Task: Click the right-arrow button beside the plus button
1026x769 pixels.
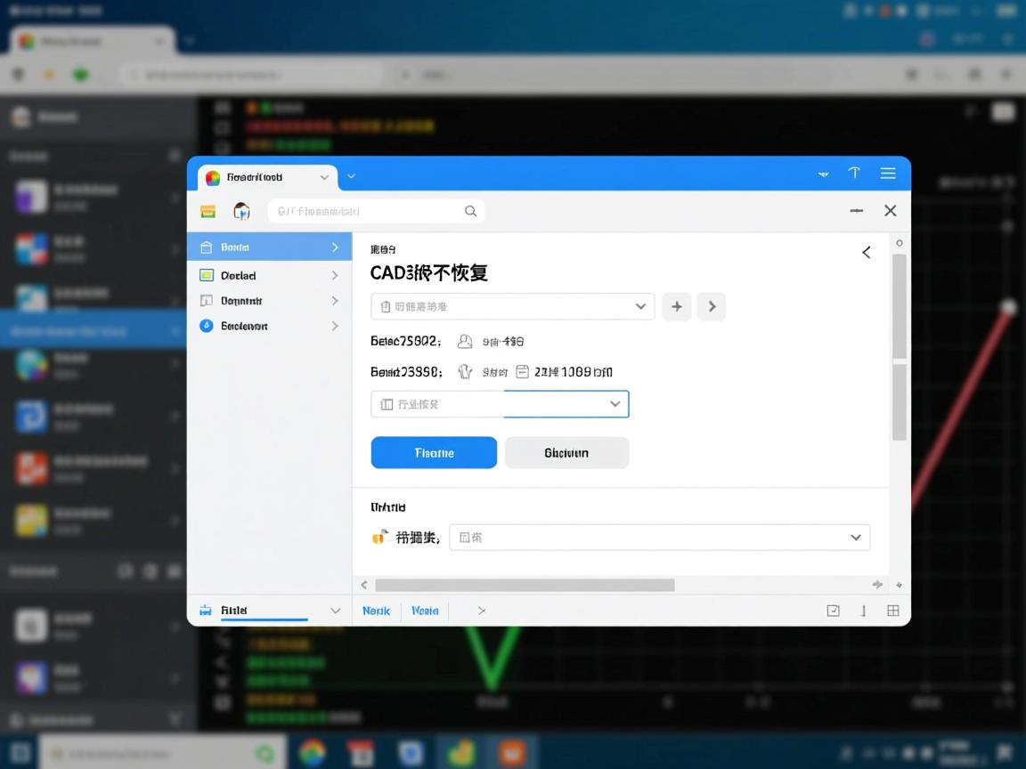Action: click(x=711, y=306)
